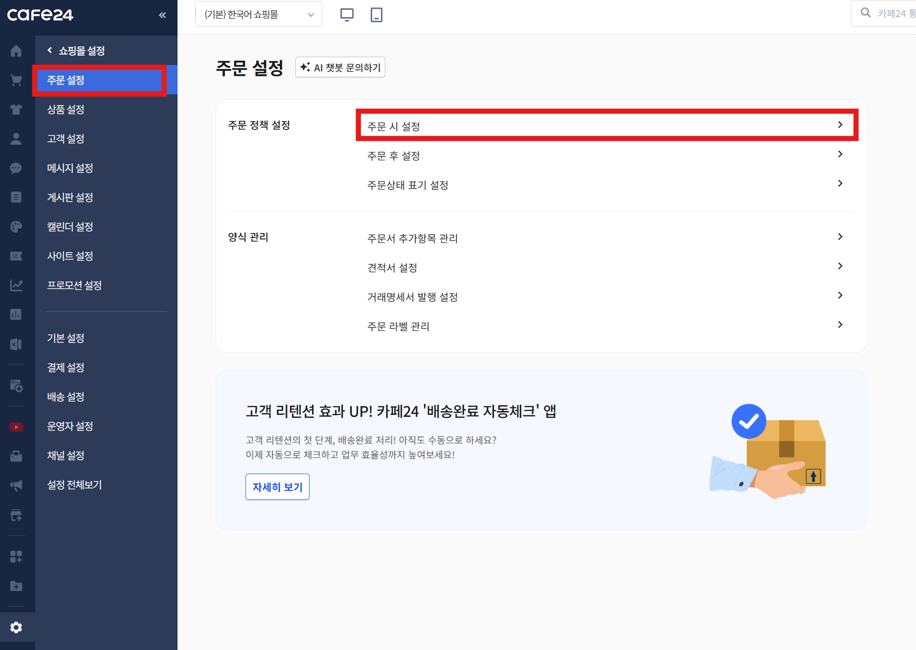Open the 결제 설정 menu item
The image size is (916, 650).
coord(66,368)
